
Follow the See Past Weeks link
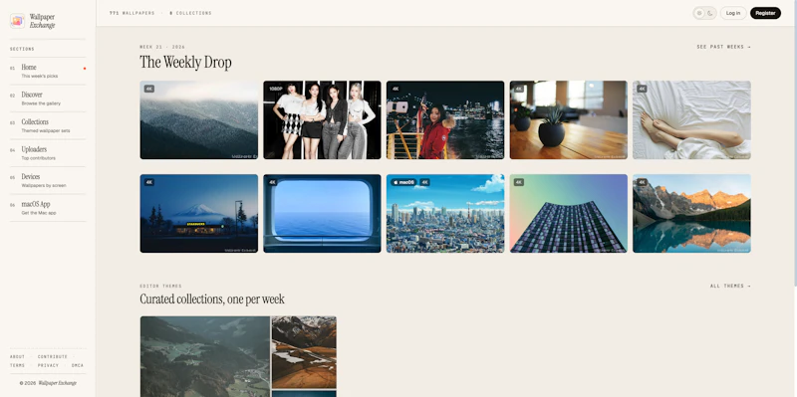[x=723, y=47]
